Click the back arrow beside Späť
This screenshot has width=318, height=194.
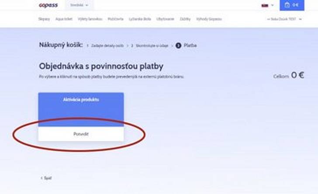pyautogui.click(x=41, y=178)
